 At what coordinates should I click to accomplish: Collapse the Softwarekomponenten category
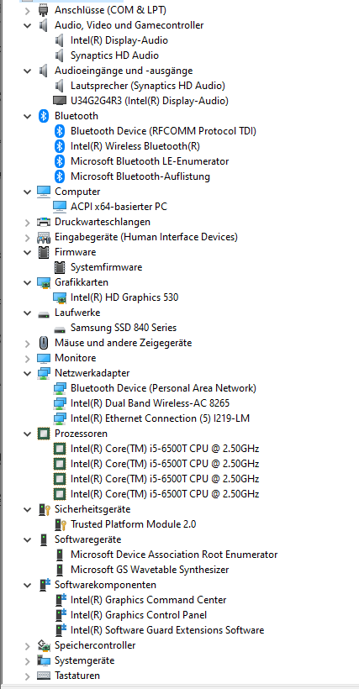tap(27, 585)
